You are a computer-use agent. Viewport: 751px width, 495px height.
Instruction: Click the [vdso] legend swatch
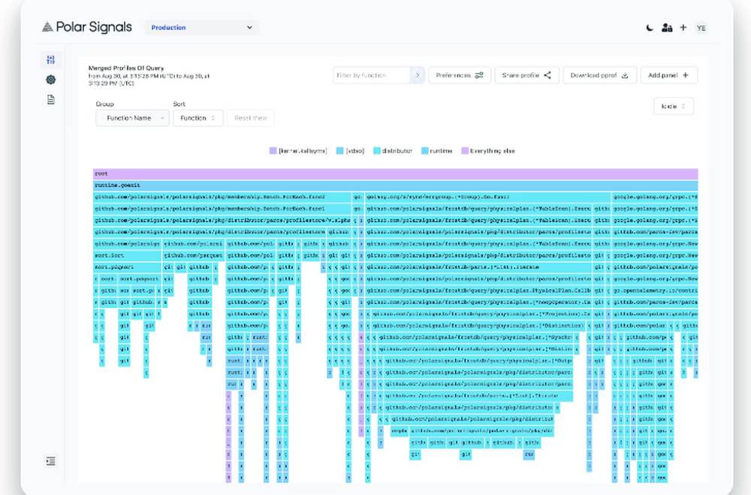[x=340, y=151]
